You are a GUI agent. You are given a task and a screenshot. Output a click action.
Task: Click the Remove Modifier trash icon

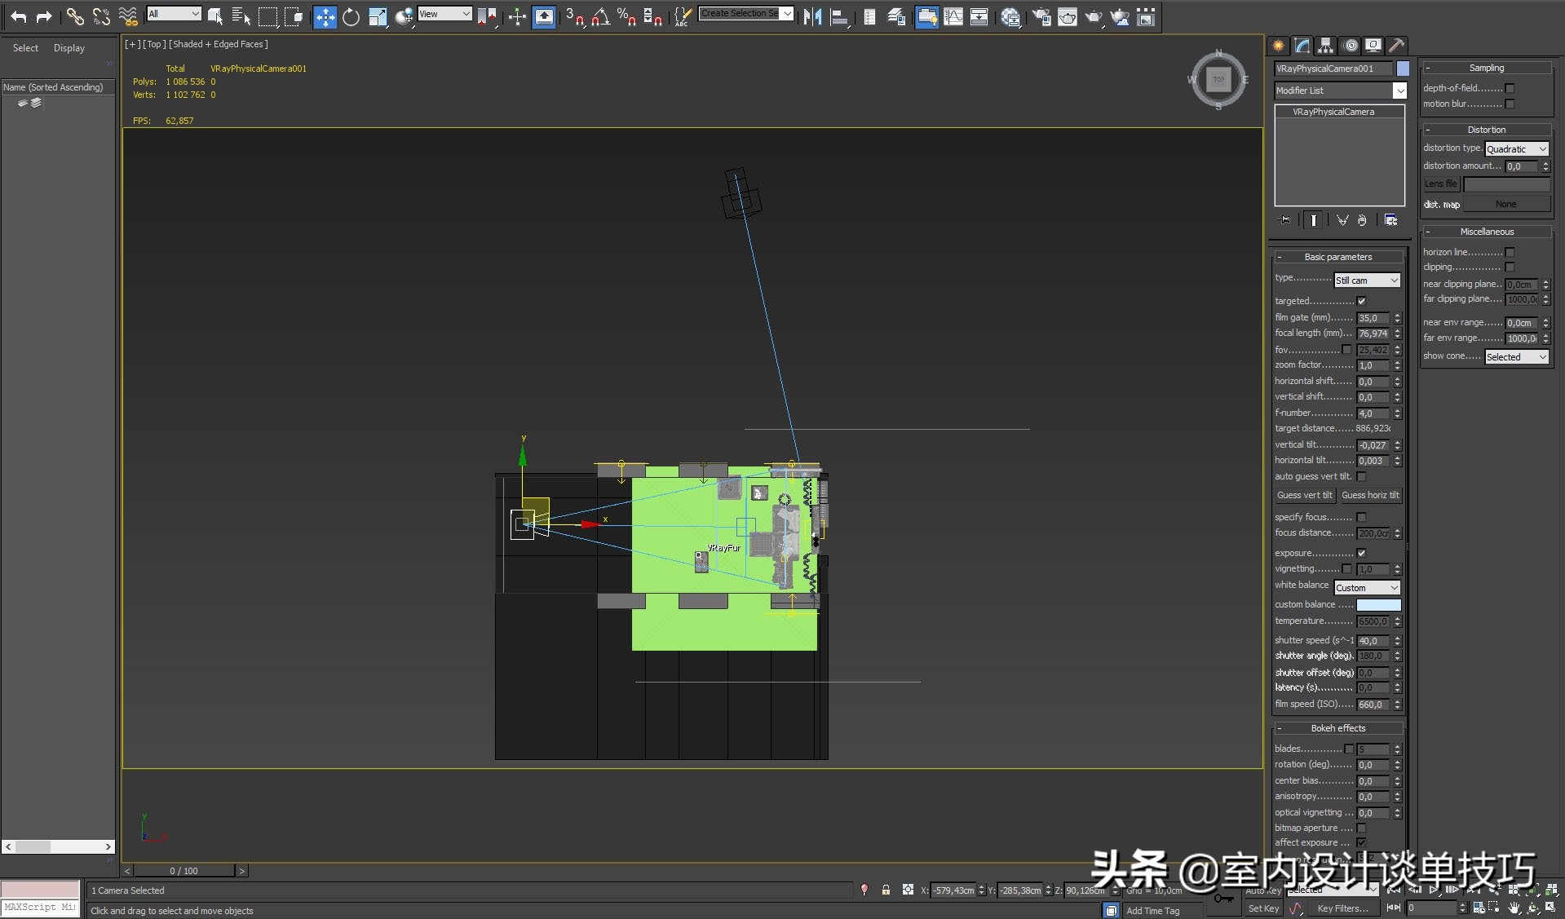pyautogui.click(x=1361, y=220)
